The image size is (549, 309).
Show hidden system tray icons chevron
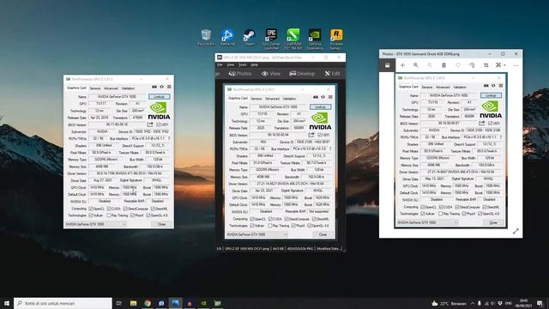click(x=473, y=303)
